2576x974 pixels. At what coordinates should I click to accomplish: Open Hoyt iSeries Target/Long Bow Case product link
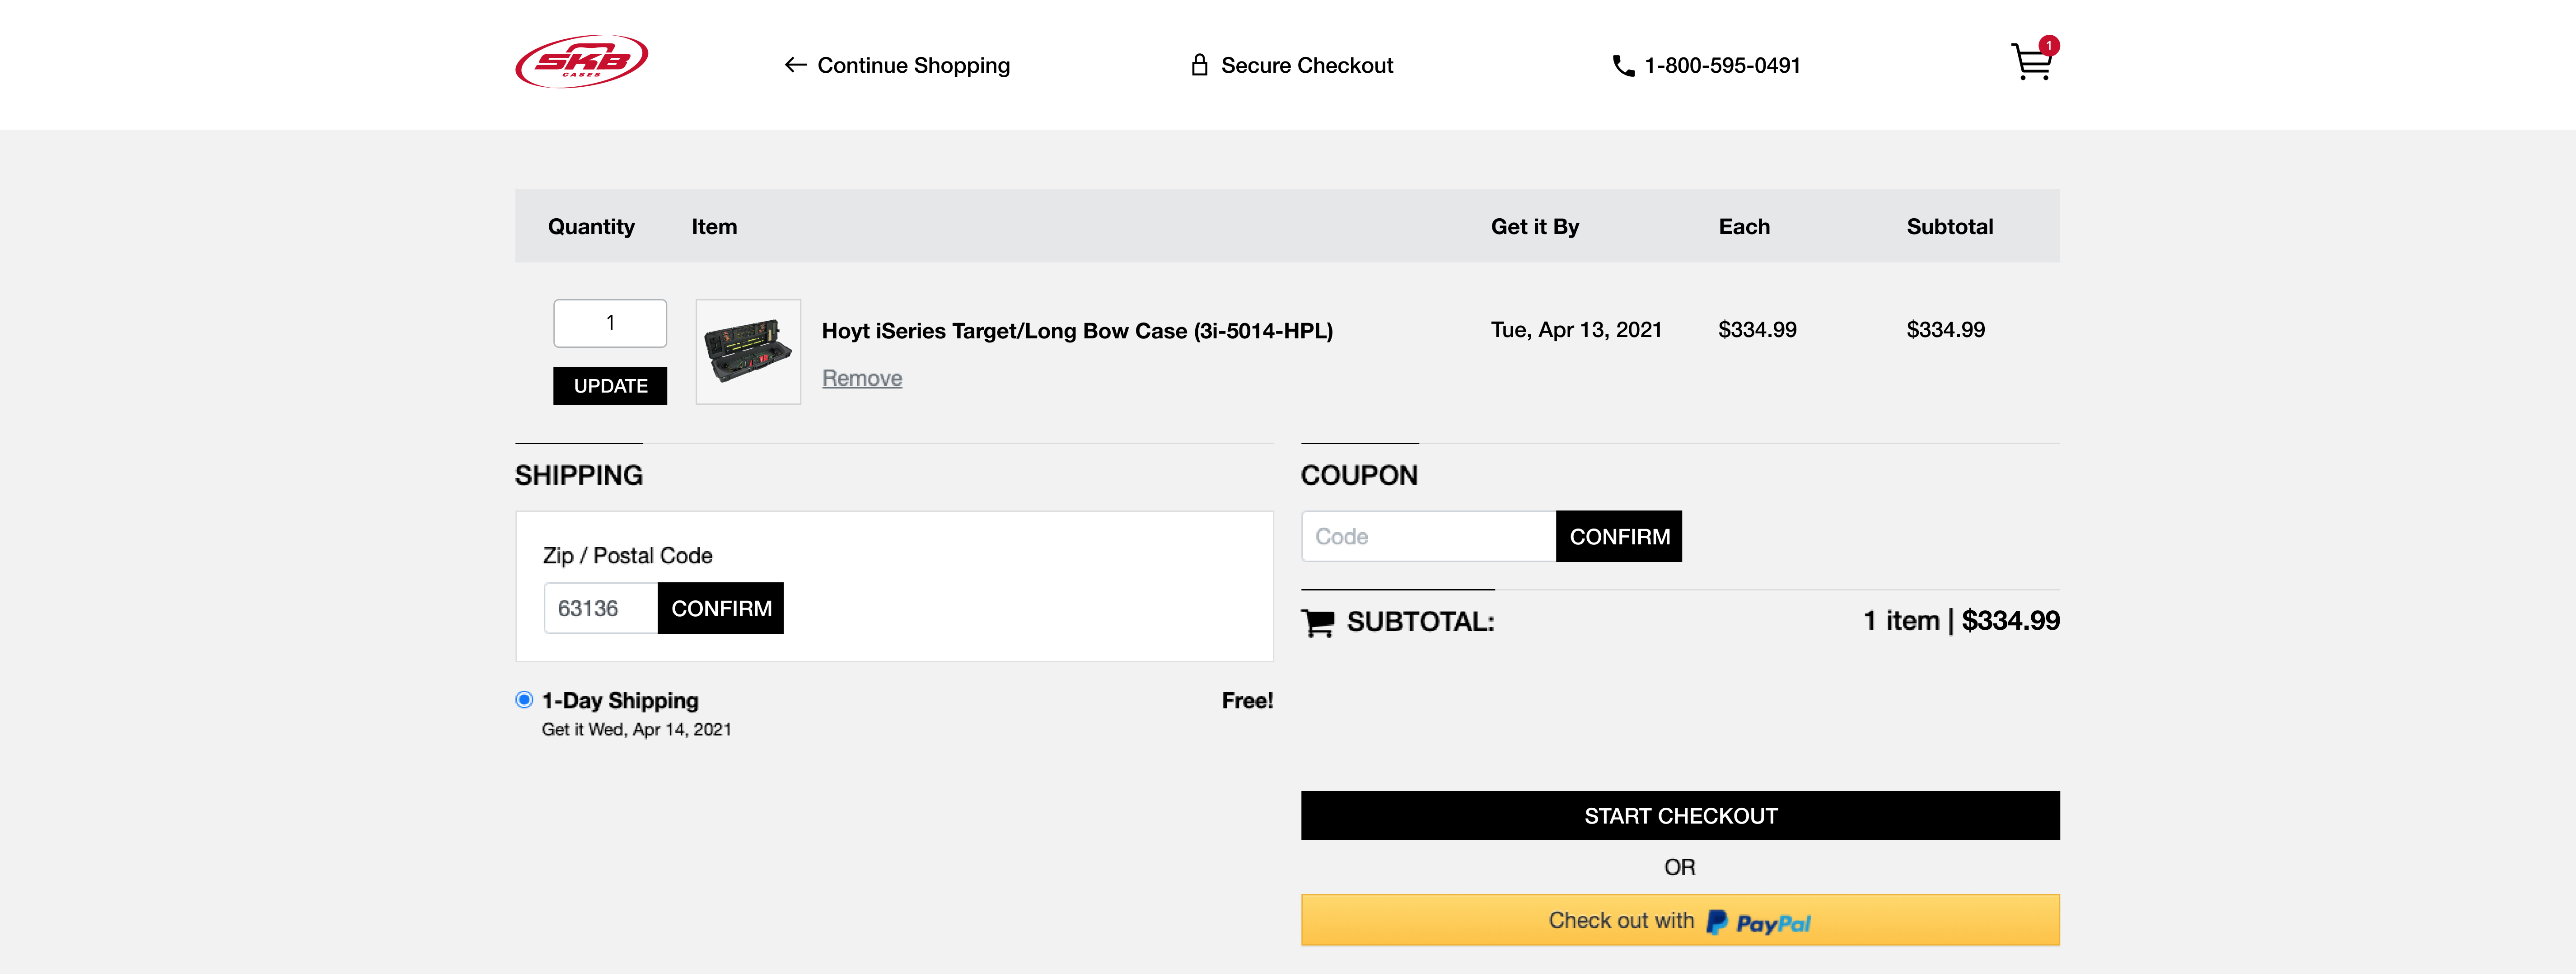(x=1076, y=331)
